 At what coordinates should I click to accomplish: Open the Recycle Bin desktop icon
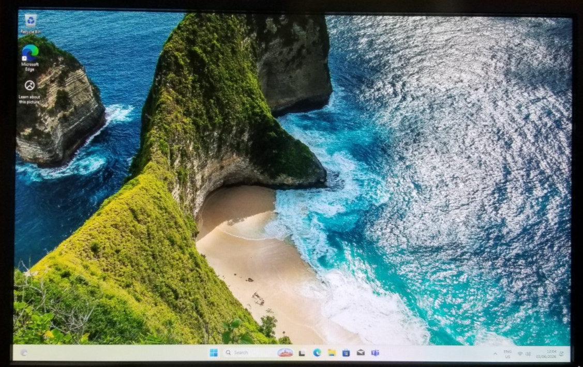click(x=30, y=24)
